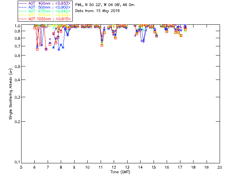Screen dimensions: 226x181
Task: Click the AOT 675nm legend entry
Action: 45,11
